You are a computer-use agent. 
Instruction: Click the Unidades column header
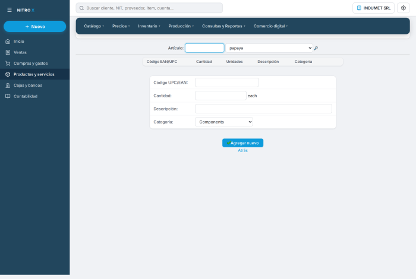pyautogui.click(x=235, y=62)
